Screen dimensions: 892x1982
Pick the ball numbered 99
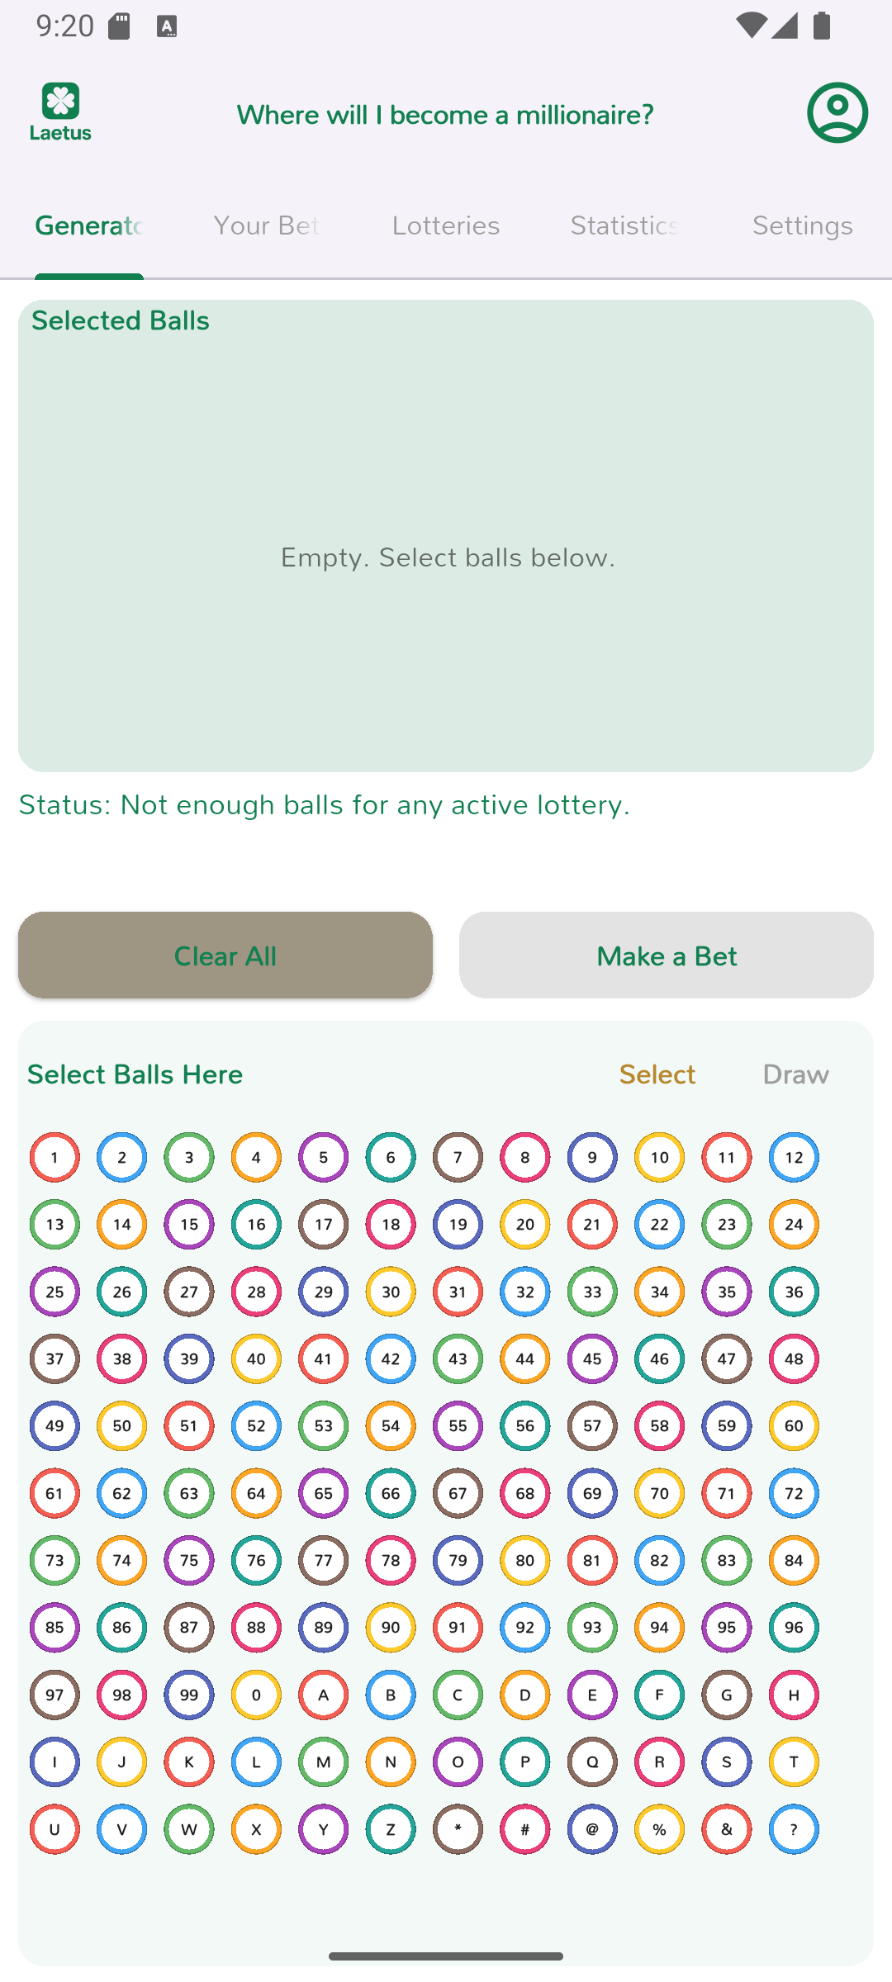(189, 1695)
